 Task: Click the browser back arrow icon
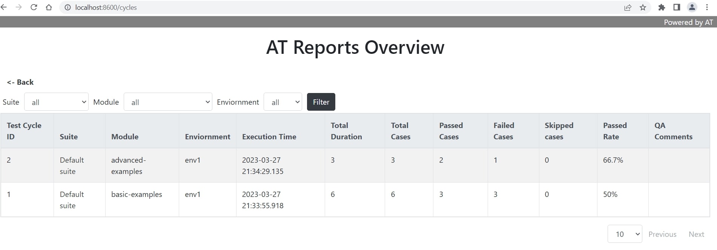point(4,7)
